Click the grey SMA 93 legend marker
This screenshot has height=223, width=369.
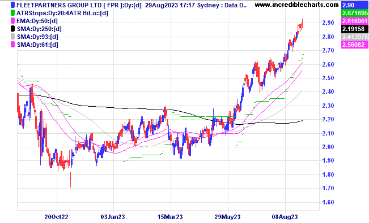tap(12, 37)
